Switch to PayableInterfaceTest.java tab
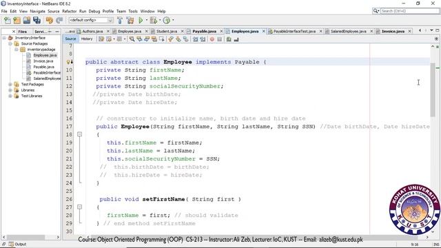The width and height of the screenshot is (441, 248). [294, 31]
